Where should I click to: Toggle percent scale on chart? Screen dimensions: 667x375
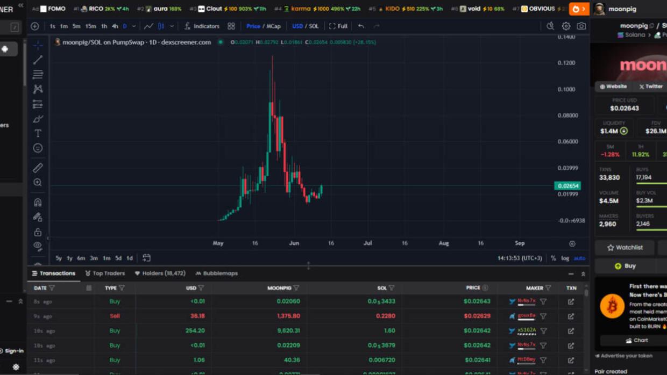click(553, 258)
